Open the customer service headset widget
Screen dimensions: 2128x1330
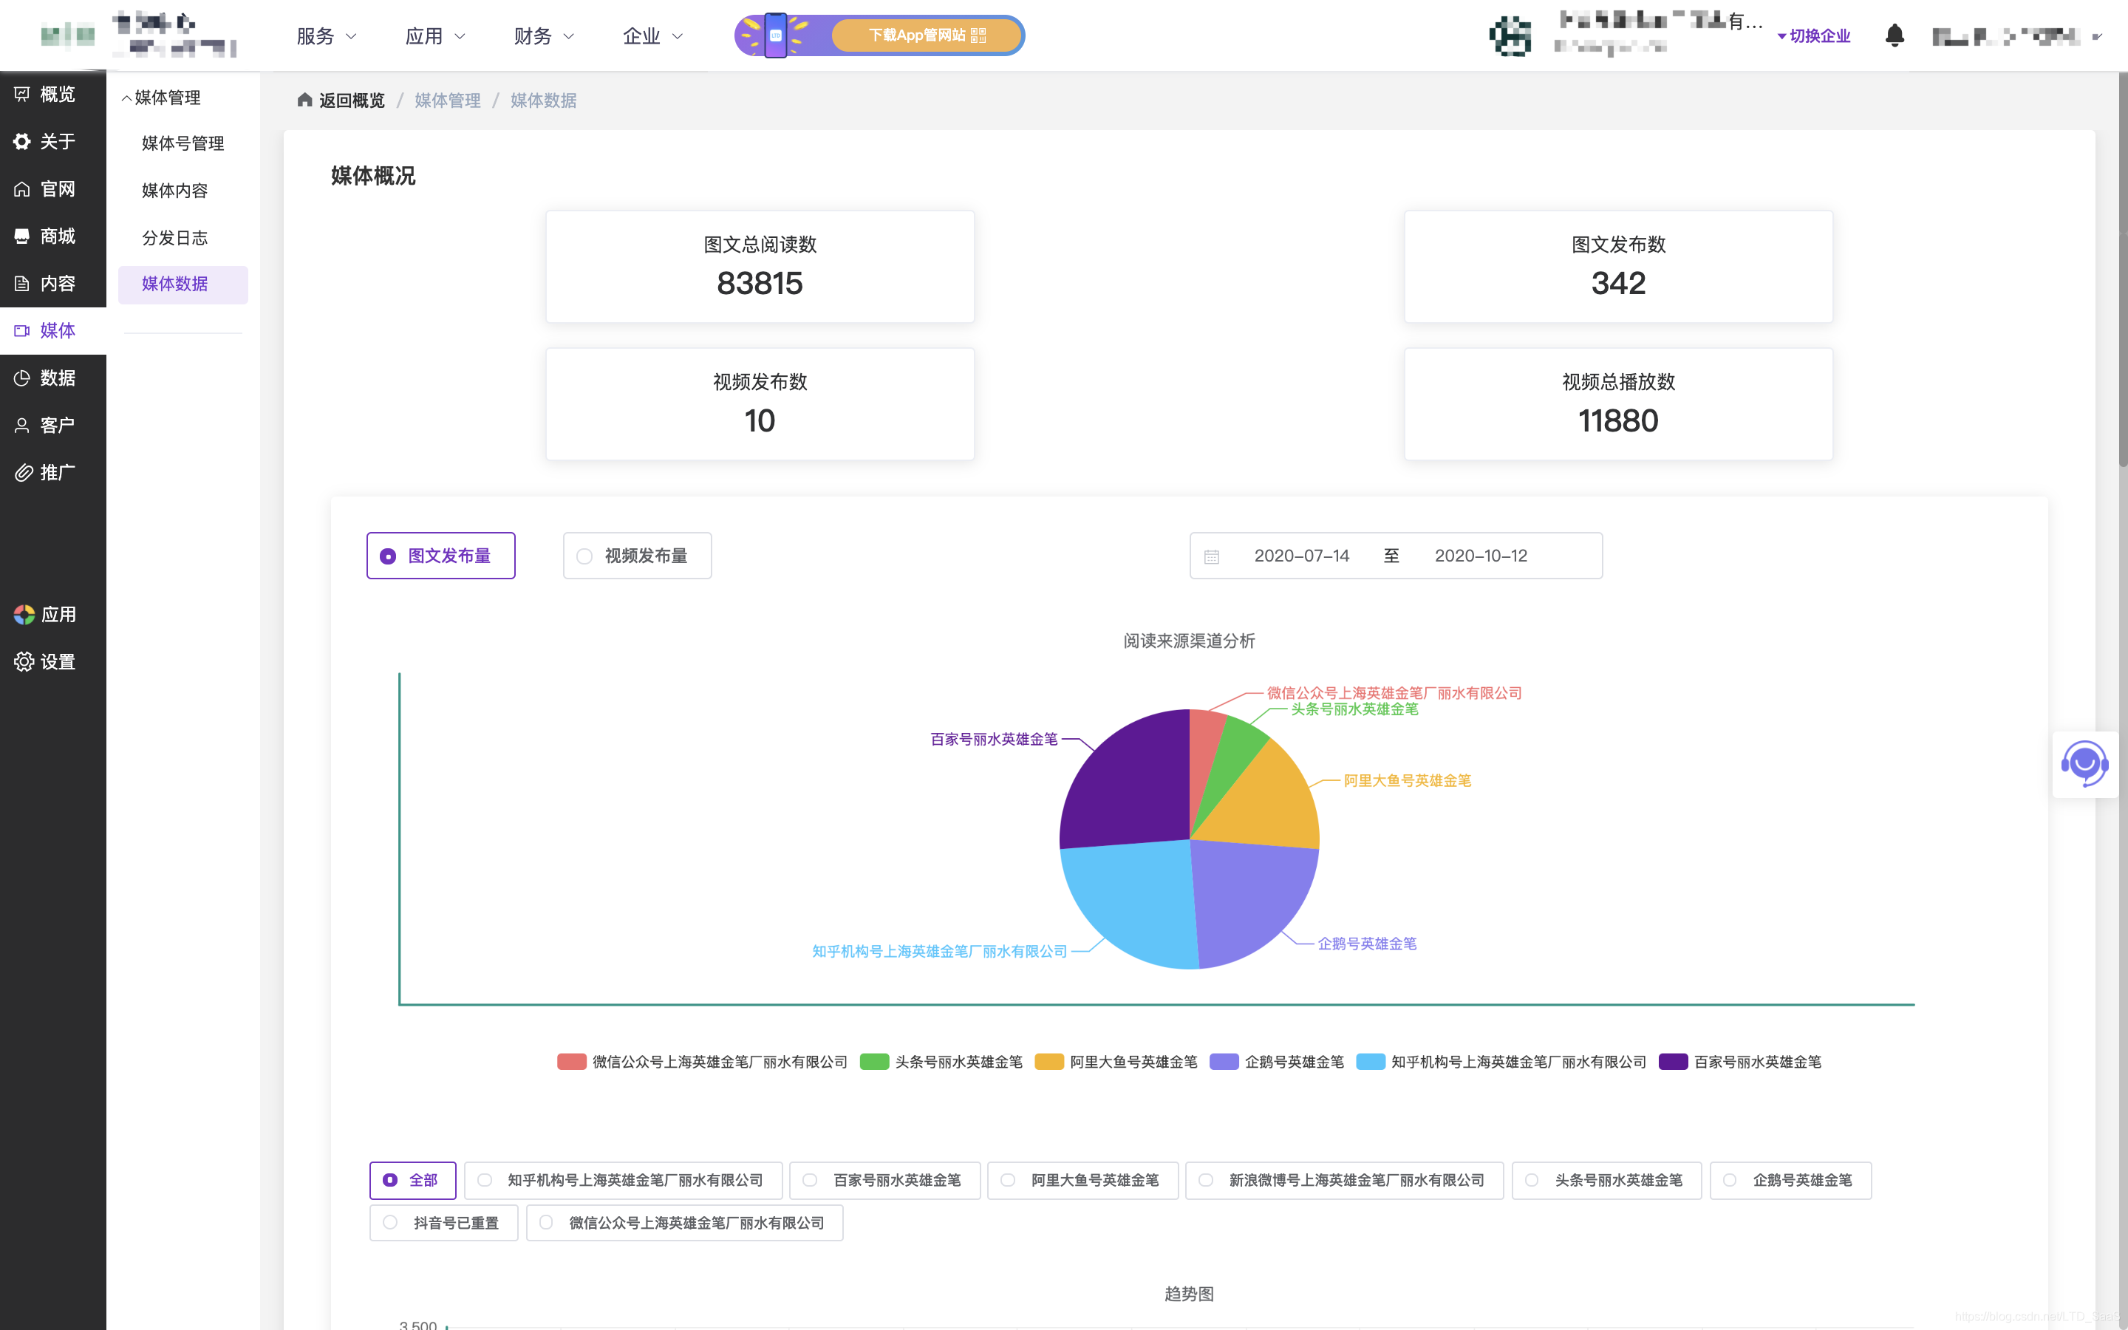tap(2084, 763)
